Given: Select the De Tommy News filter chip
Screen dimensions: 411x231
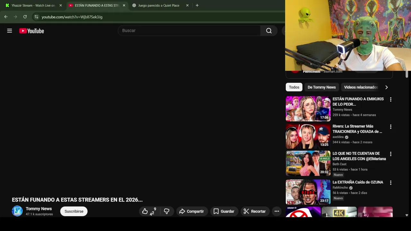Looking at the screenshot, I should coord(321,87).
